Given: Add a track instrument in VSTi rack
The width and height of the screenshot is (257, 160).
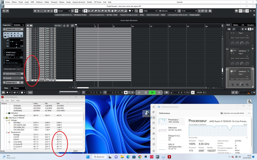Looking at the screenshot, I should (x=229, y=29).
